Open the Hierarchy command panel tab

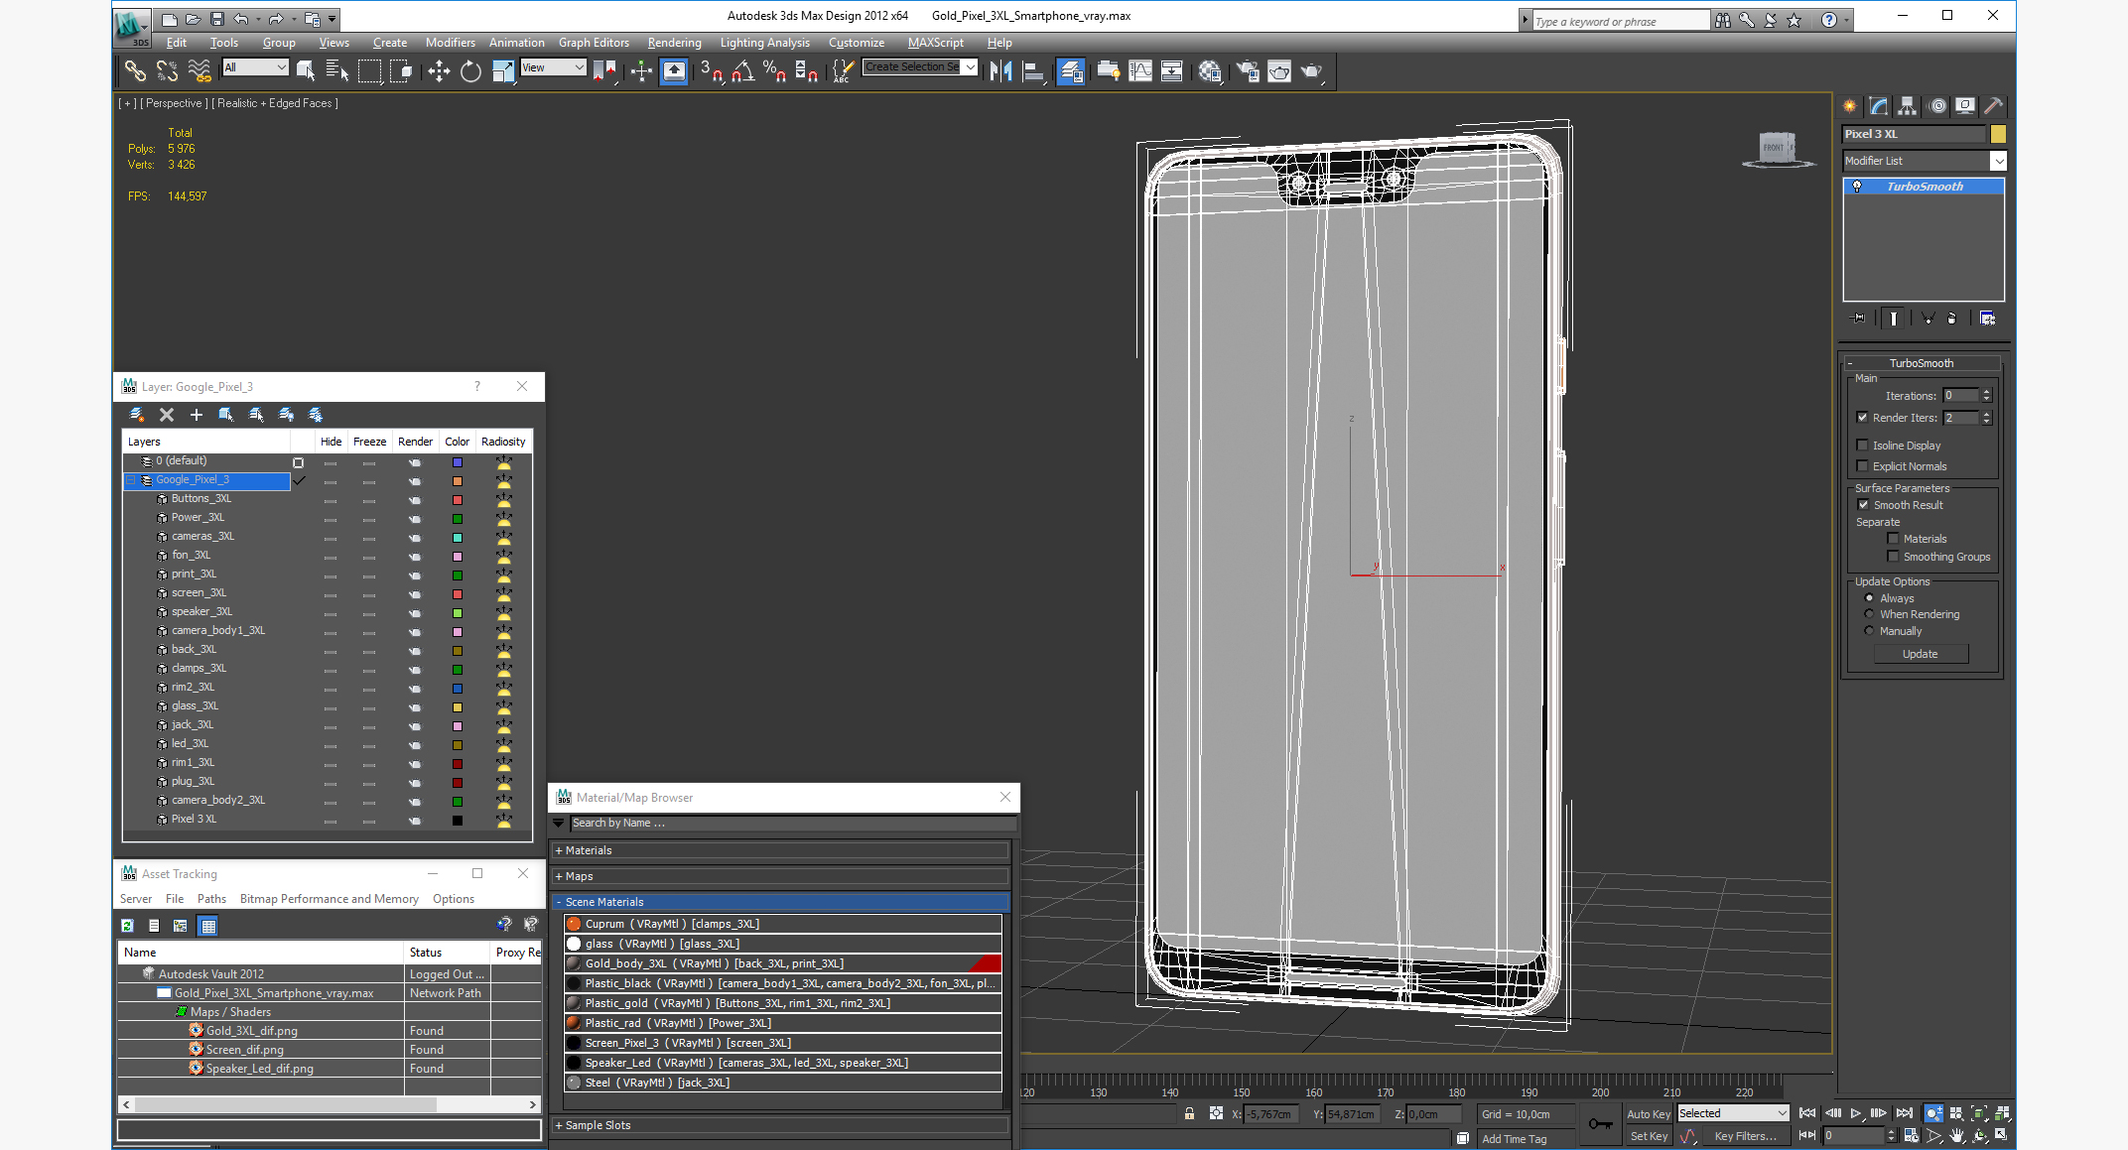(x=1907, y=106)
